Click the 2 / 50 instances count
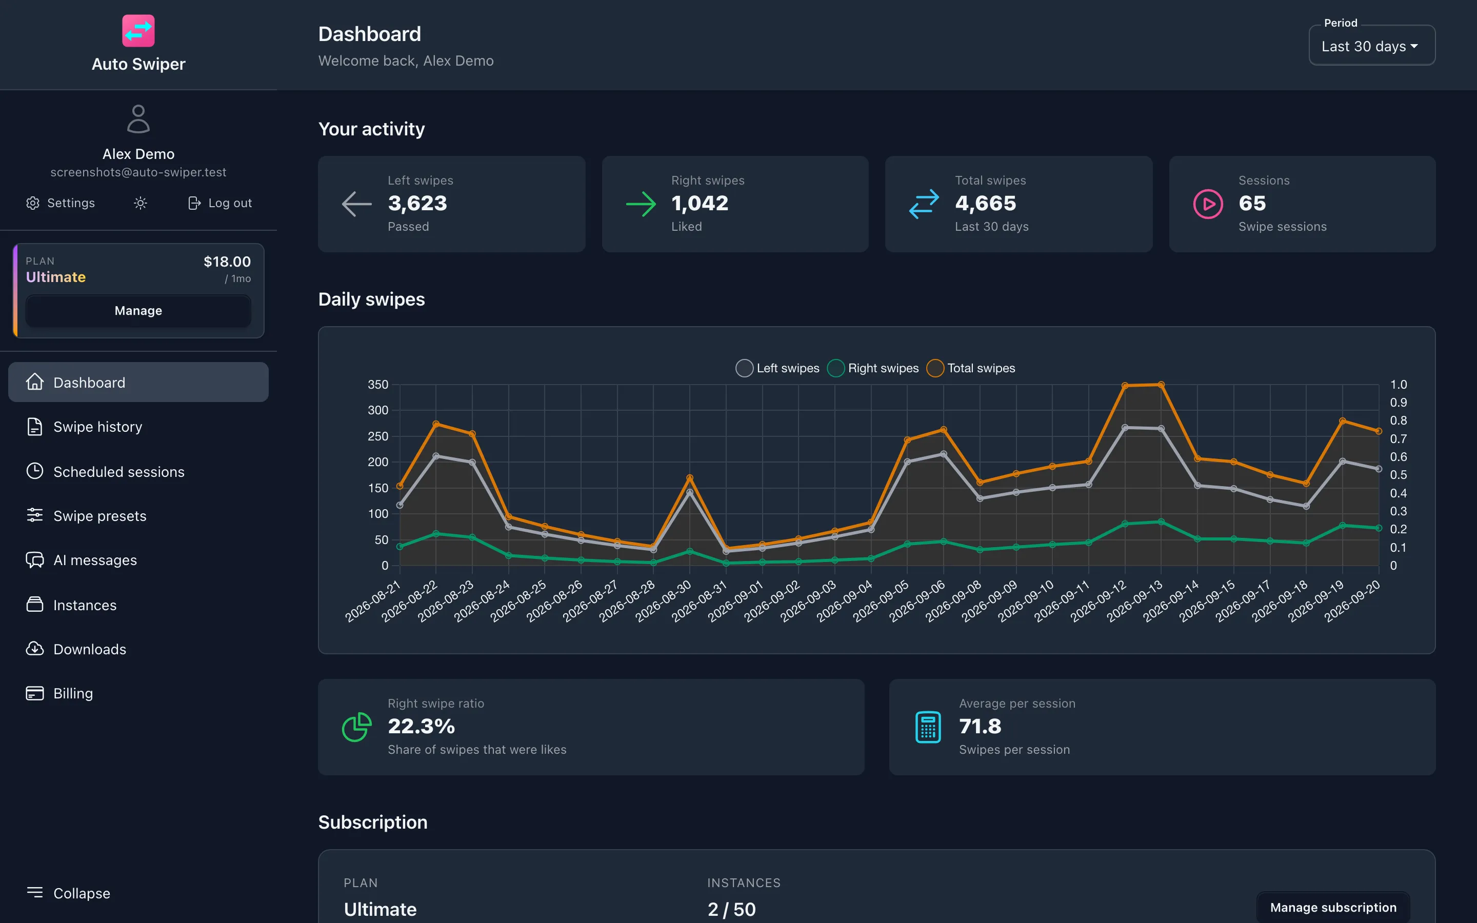Image resolution: width=1477 pixels, height=923 pixels. [732, 910]
